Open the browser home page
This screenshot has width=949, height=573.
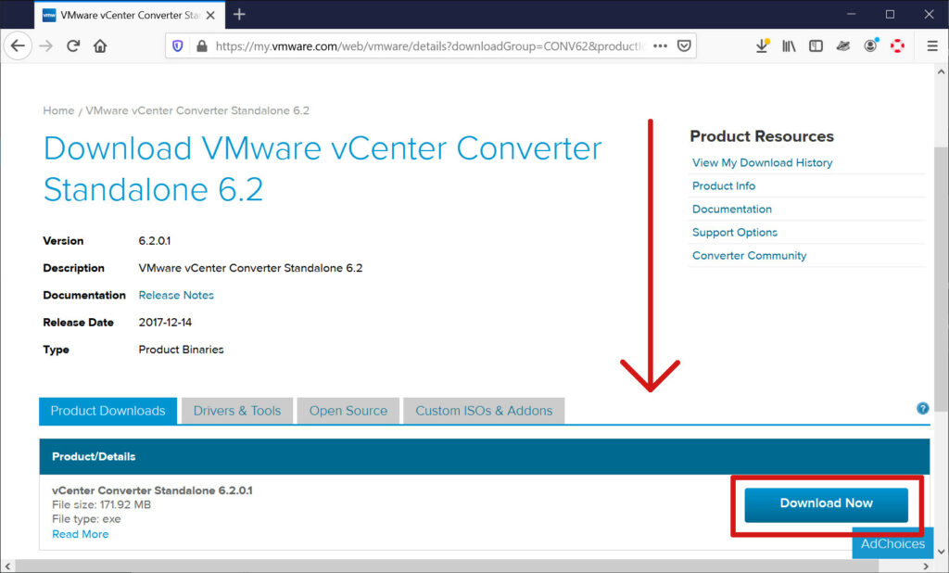(x=100, y=46)
